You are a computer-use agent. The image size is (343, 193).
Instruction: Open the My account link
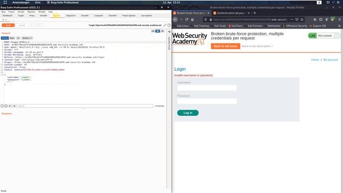[331, 60]
